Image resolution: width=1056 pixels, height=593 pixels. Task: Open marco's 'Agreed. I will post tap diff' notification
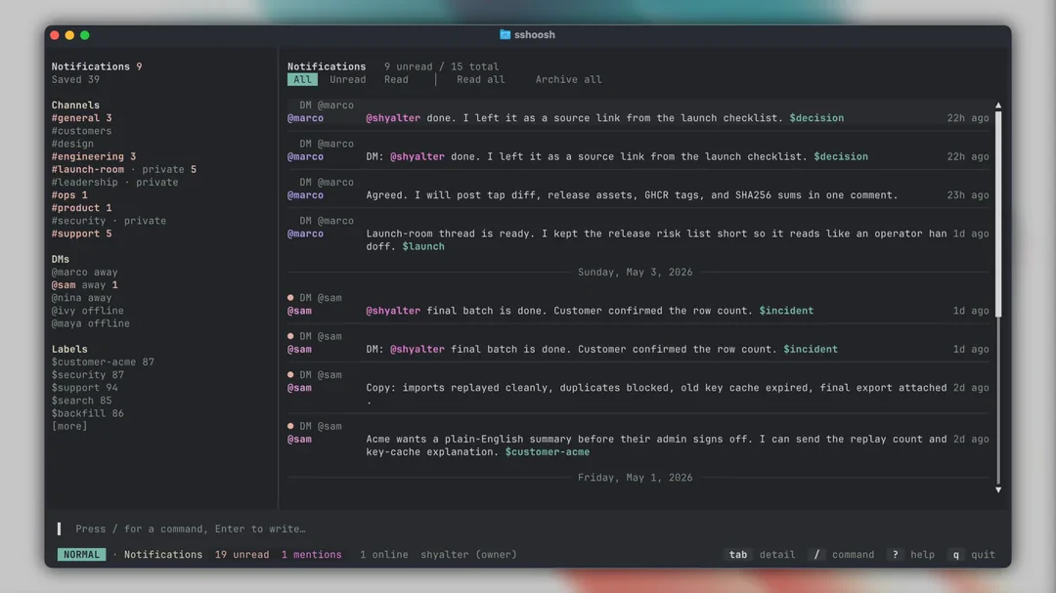click(638, 190)
